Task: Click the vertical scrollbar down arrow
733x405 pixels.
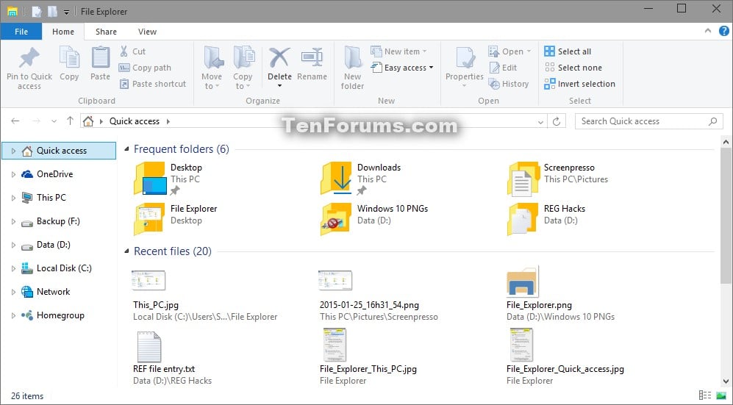Action: point(726,381)
